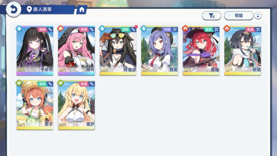Open the filter icon button
Screen dimensions: 277x156
[212, 16]
